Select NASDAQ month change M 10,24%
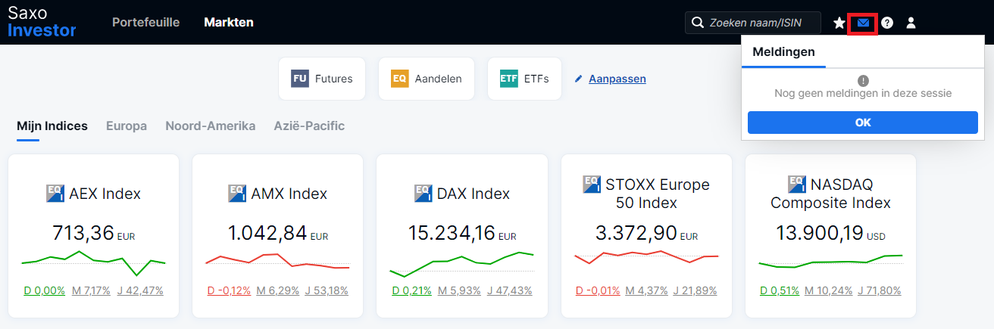Screen dimensions: 994x329 coord(829,290)
